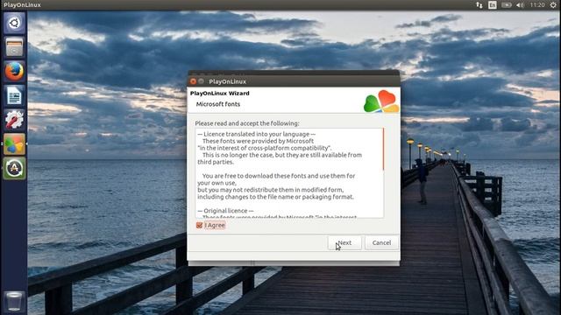Open Software Updater in launcher
The image size is (561, 315).
coord(14,168)
